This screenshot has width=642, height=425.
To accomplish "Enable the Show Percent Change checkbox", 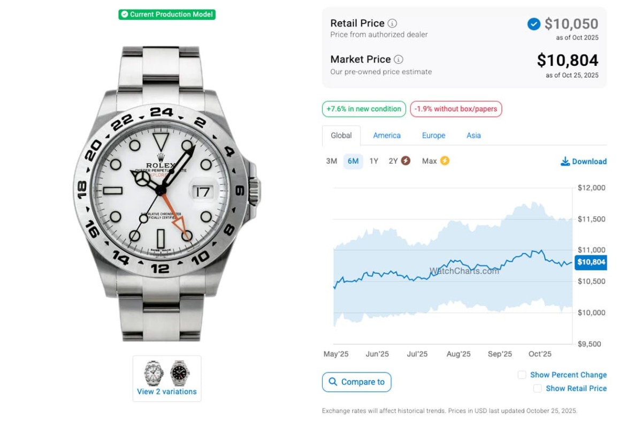I will pyautogui.click(x=522, y=375).
